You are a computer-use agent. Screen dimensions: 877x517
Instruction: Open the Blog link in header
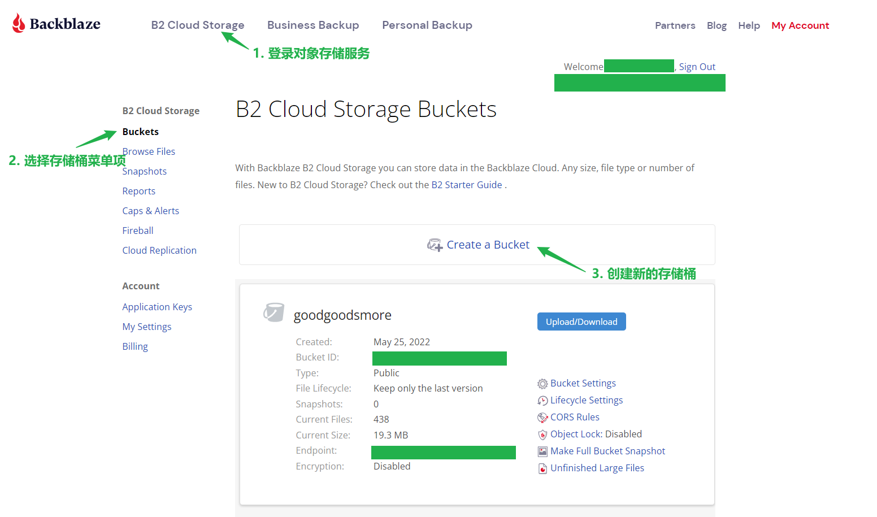(x=717, y=25)
